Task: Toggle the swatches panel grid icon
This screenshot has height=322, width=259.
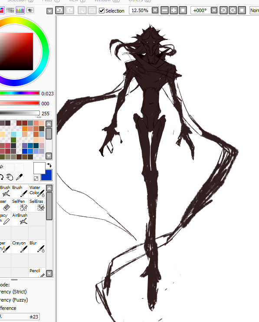Action: coord(20,10)
